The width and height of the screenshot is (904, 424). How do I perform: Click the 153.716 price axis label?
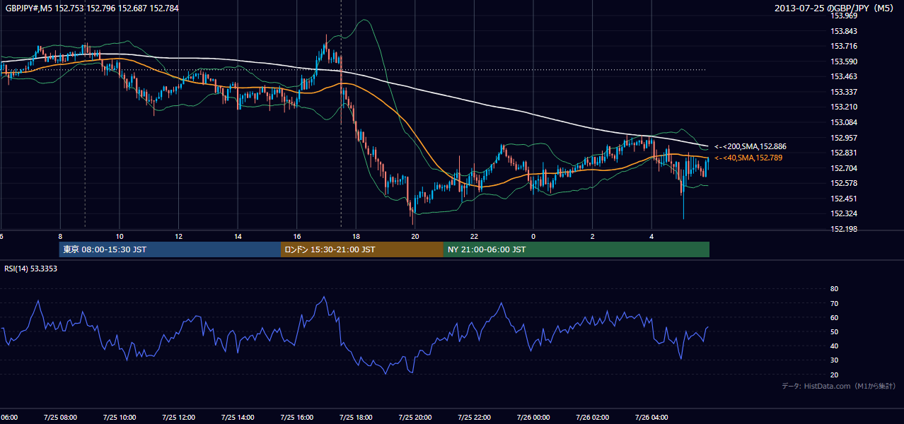843,46
